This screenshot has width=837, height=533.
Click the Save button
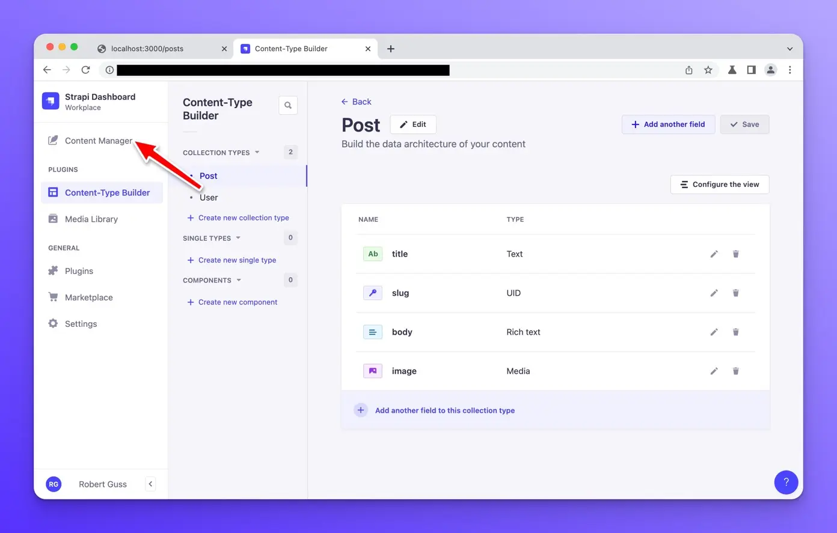[x=744, y=124]
